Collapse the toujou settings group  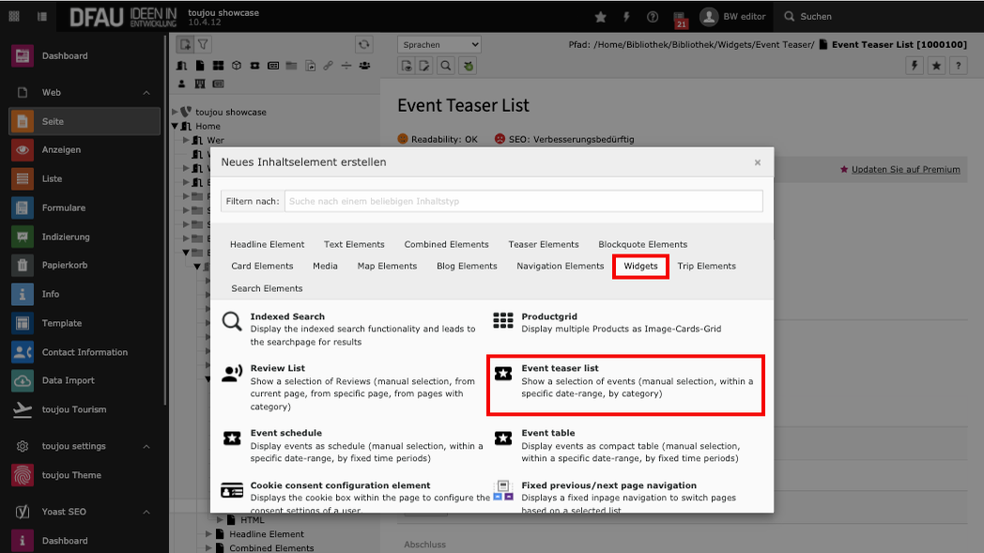[x=146, y=447]
